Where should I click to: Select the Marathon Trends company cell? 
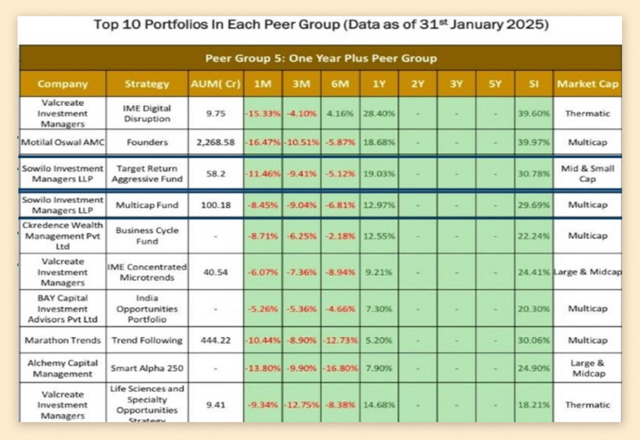tap(62, 340)
